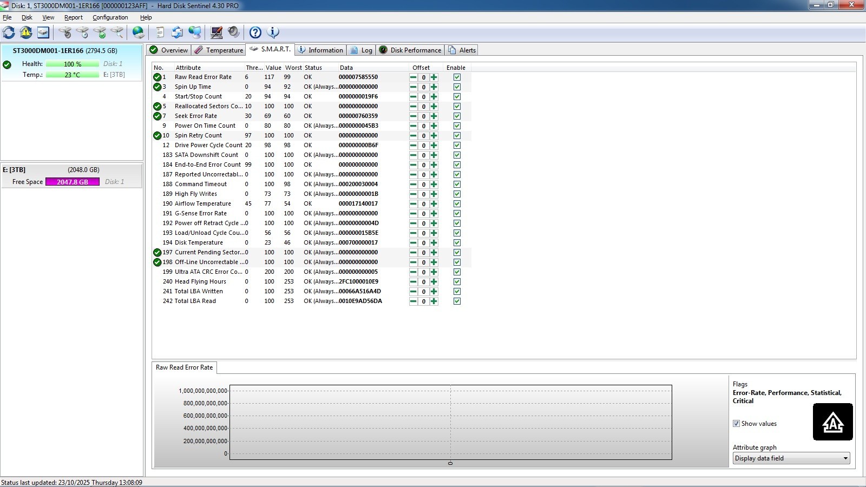Toggle Enable checkbox for Airflow Temperature
This screenshot has height=487, width=866.
(x=457, y=204)
